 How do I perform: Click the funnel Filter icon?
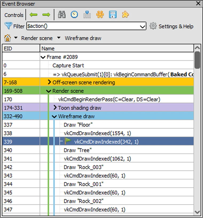(8, 26)
